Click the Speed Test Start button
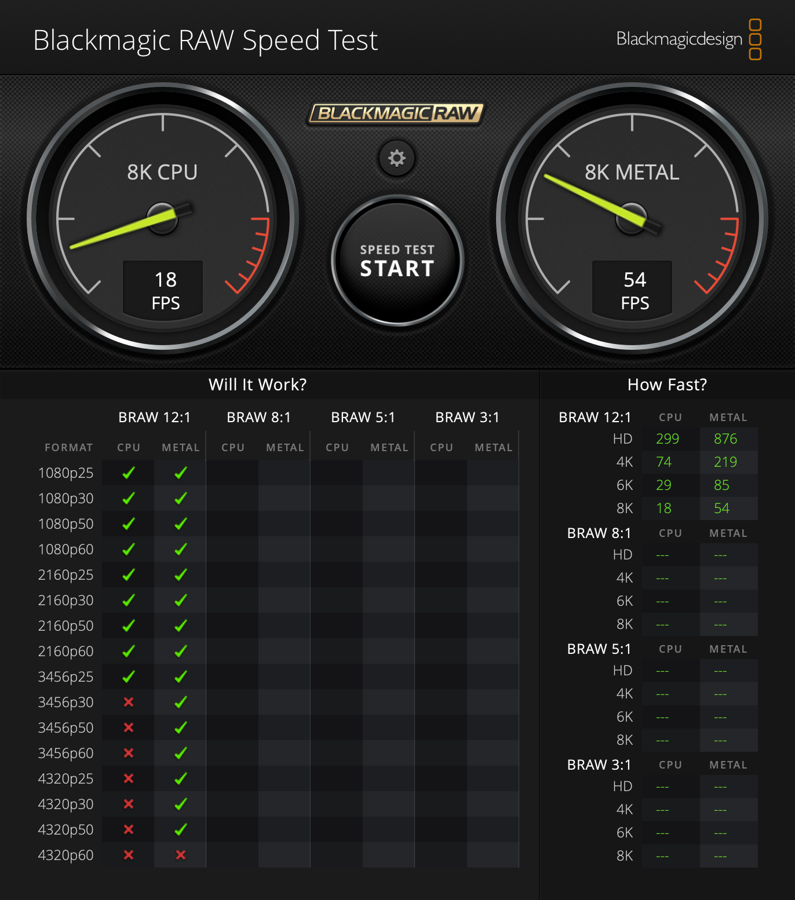This screenshot has height=900, width=795. (397, 261)
